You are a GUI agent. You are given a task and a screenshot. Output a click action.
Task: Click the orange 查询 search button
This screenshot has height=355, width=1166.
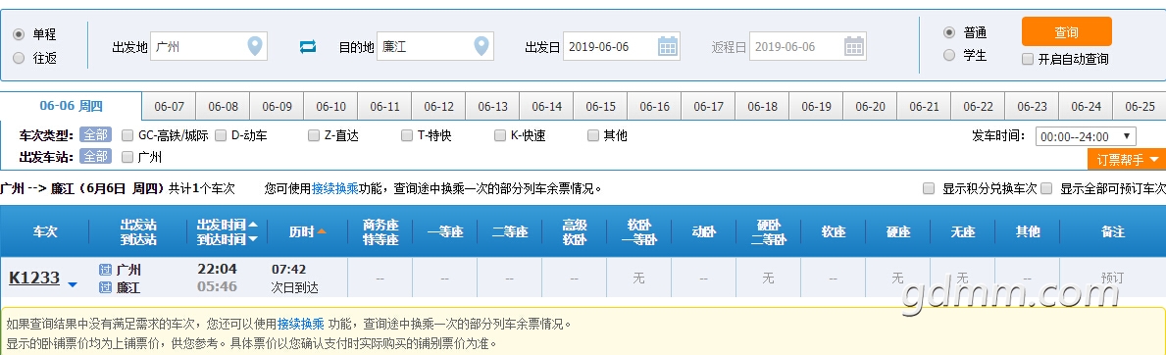click(x=1066, y=32)
